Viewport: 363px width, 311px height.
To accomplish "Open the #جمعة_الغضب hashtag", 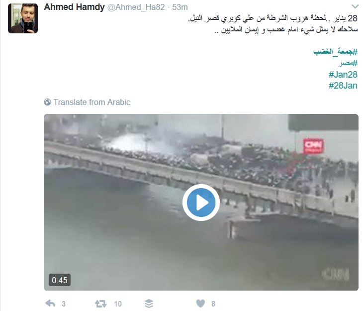I will [336, 51].
